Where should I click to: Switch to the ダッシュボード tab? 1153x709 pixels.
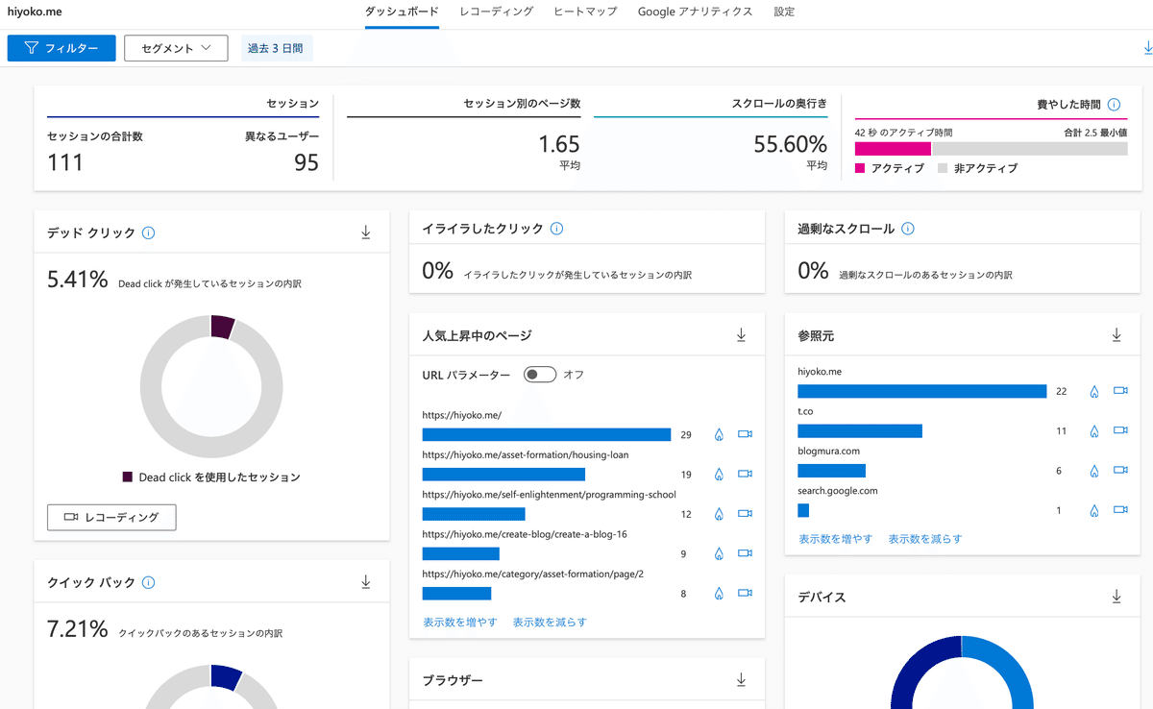click(402, 12)
